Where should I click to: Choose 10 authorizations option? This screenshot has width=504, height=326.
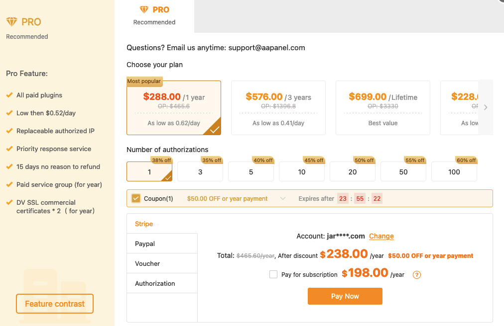(302, 172)
